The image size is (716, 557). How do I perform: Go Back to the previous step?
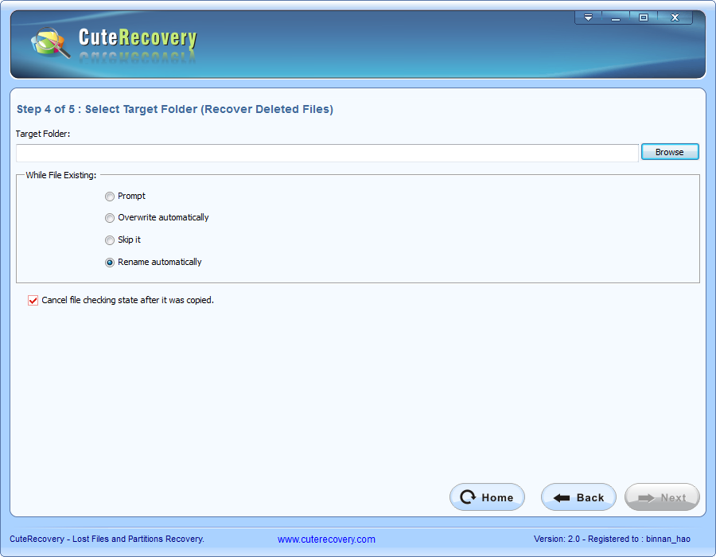click(578, 497)
